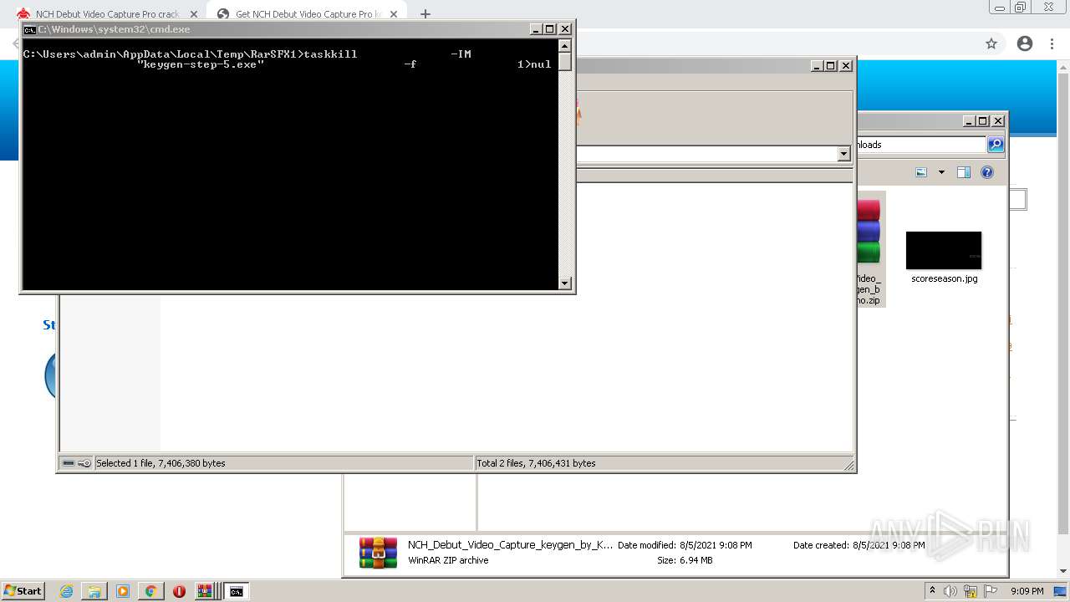
Task: Click NCH_Debut_Video_Capture_keygen file name in details
Action: 510,545
